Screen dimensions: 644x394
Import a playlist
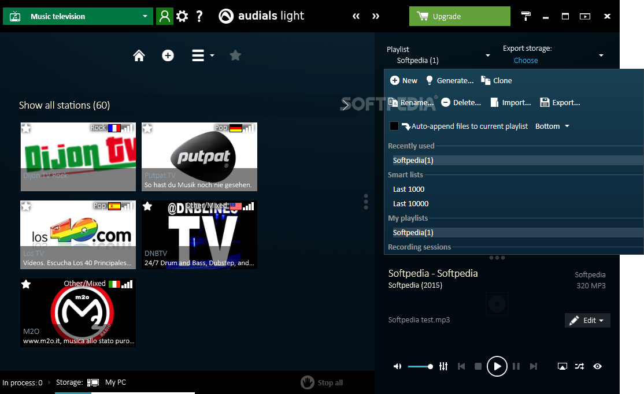pos(510,103)
